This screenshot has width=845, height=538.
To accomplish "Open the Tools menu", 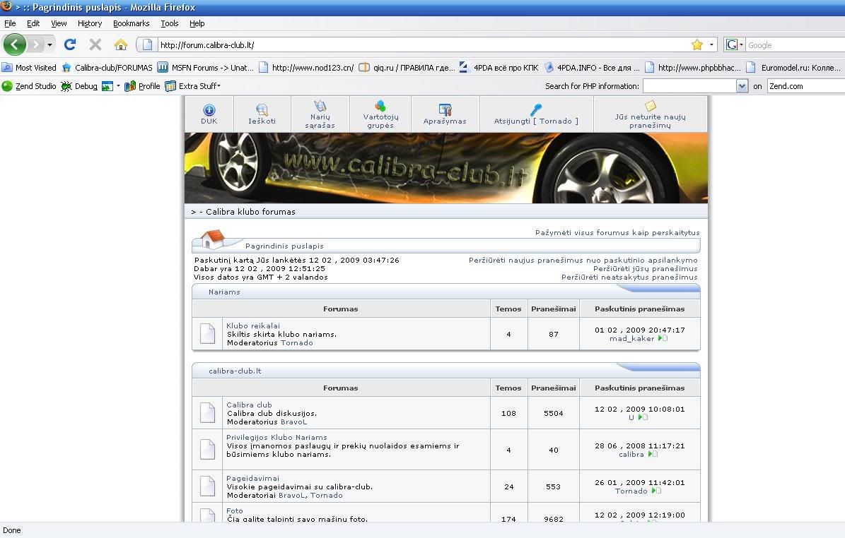I will tap(169, 23).
